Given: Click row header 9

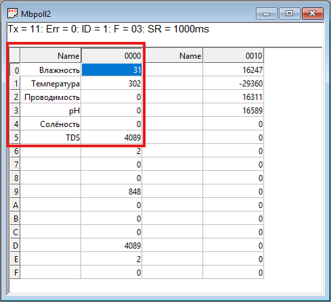Looking at the screenshot, I should pos(16,191).
